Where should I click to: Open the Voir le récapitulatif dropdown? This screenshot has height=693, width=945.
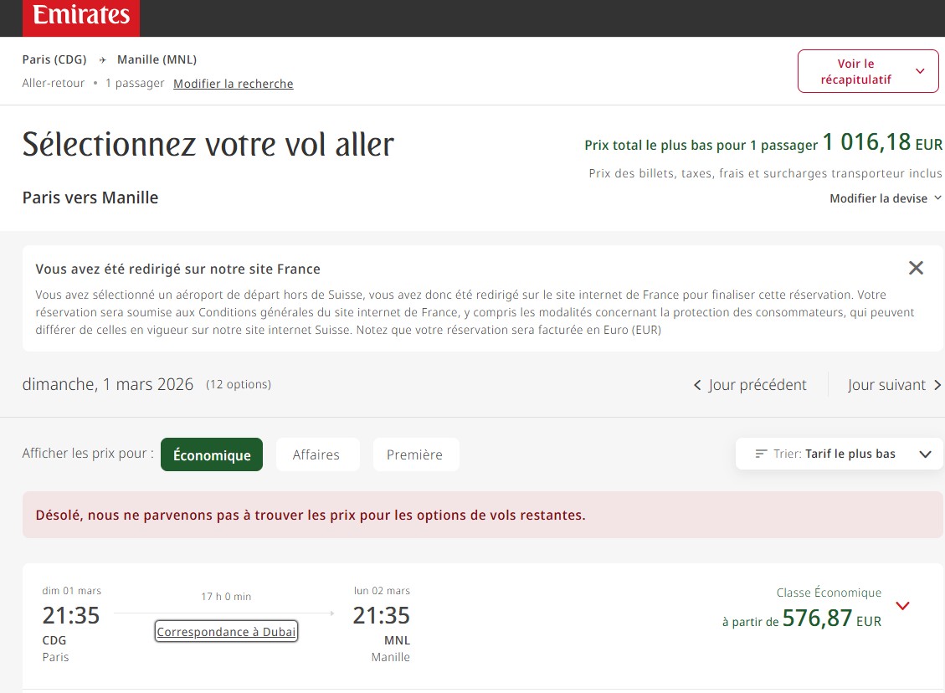coord(867,71)
